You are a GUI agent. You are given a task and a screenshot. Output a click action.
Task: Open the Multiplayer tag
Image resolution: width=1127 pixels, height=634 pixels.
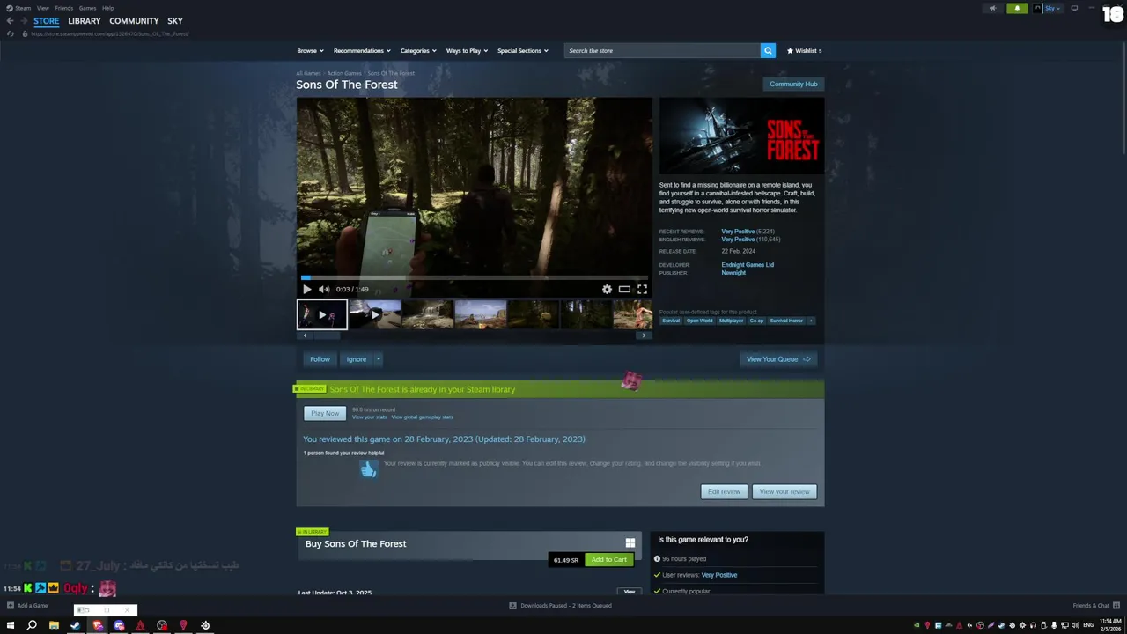pyautogui.click(x=732, y=321)
